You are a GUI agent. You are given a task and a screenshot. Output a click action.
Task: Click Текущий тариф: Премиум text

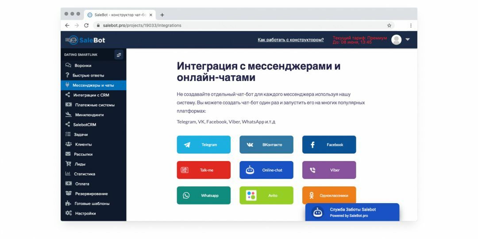tap(360, 38)
